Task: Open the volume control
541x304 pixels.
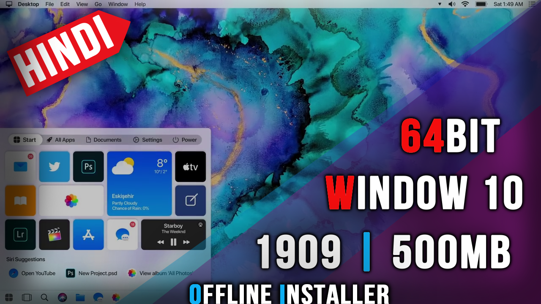Action: 452,4
